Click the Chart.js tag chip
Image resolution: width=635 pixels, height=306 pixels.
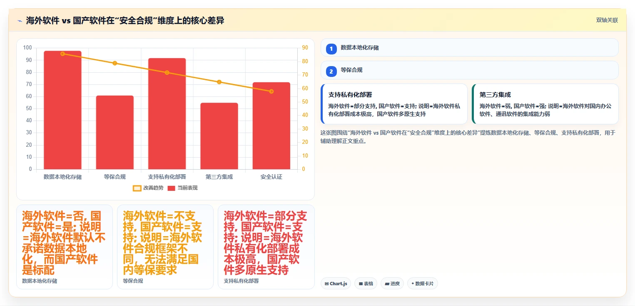click(336, 284)
